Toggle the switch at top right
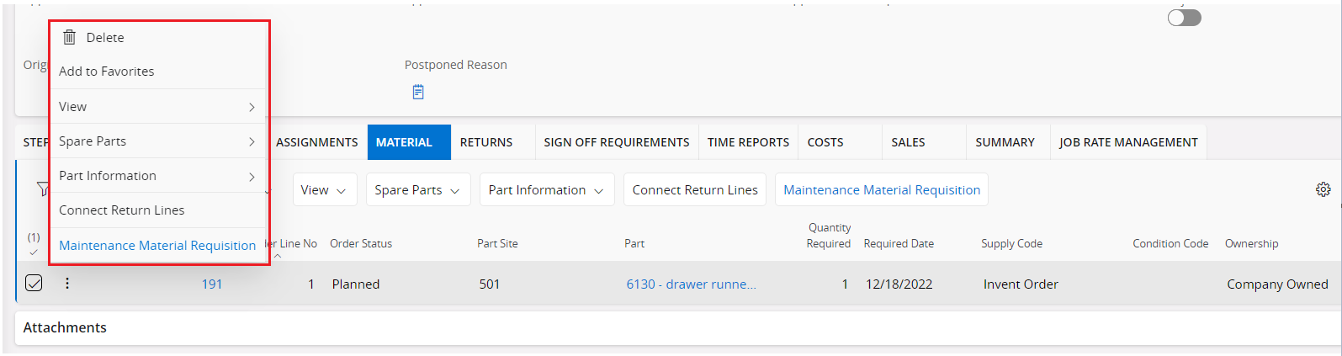The height and width of the screenshot is (356, 1342). pos(1184,18)
